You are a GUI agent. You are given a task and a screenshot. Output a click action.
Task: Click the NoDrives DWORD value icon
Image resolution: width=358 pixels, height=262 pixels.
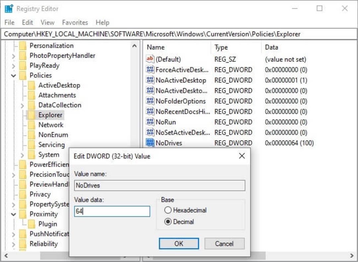(150, 143)
